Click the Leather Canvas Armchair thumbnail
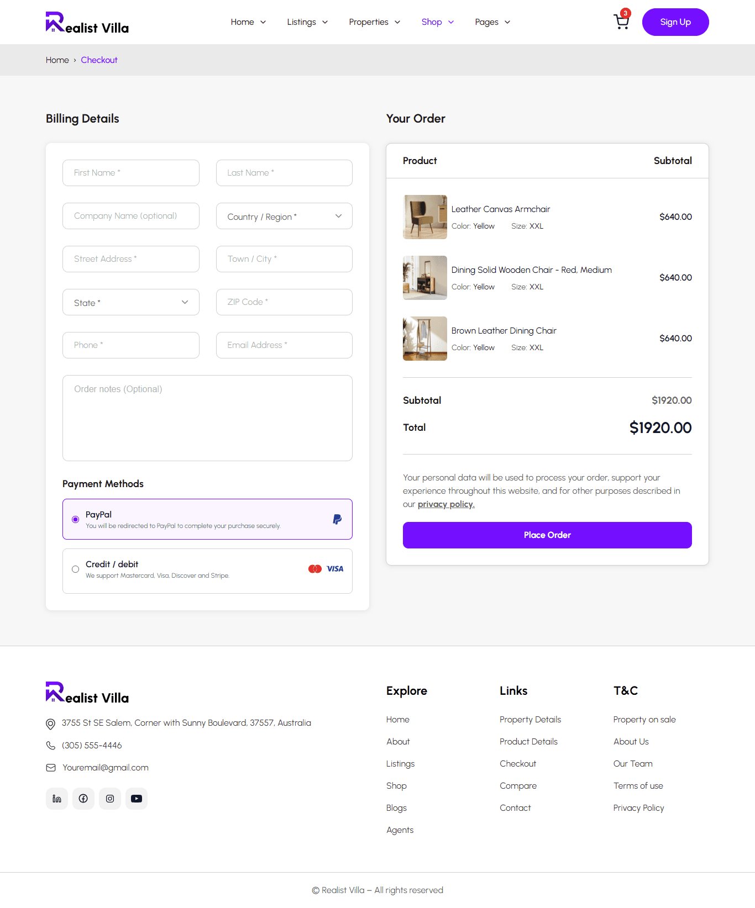755x908 pixels. (425, 217)
